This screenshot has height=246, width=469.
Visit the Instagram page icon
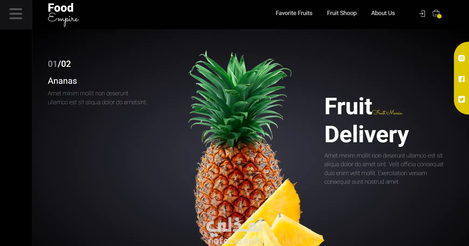pos(461,58)
